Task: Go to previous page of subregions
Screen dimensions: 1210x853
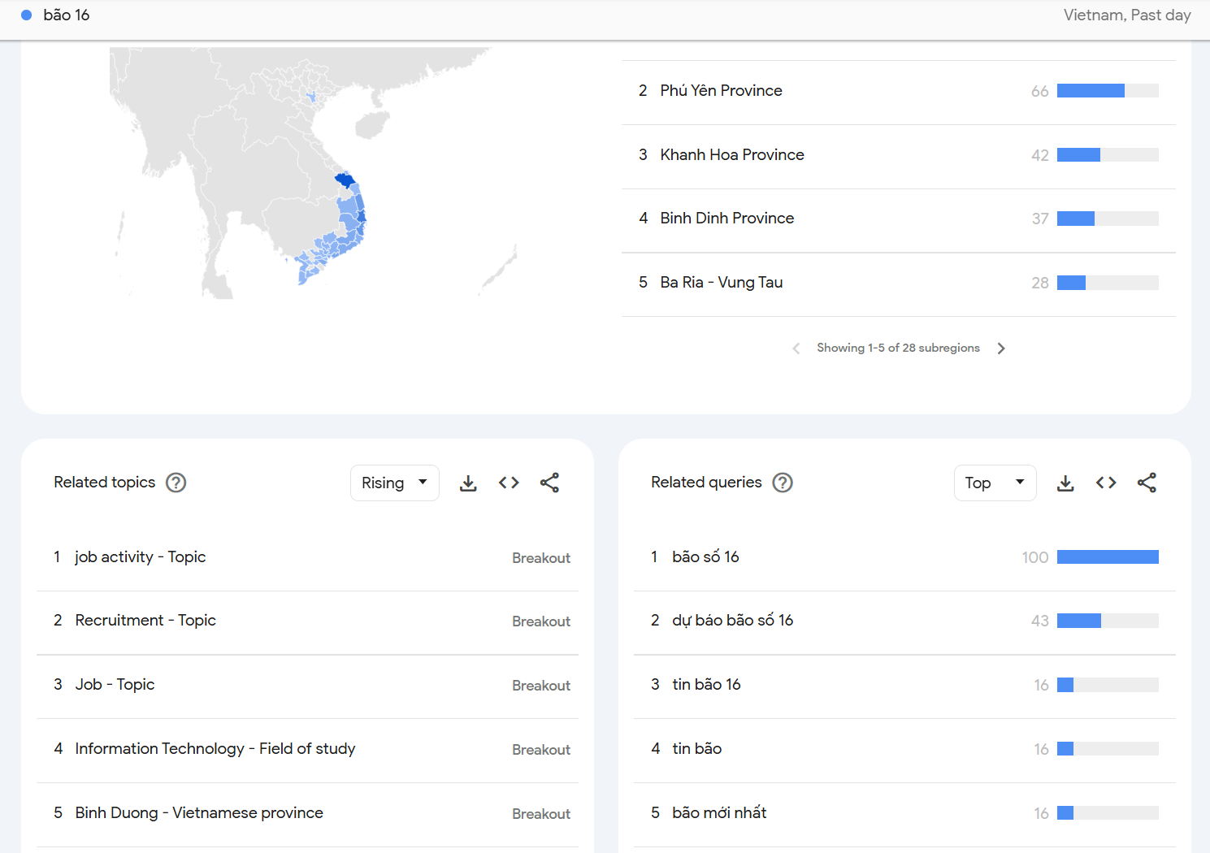Action: pos(796,349)
